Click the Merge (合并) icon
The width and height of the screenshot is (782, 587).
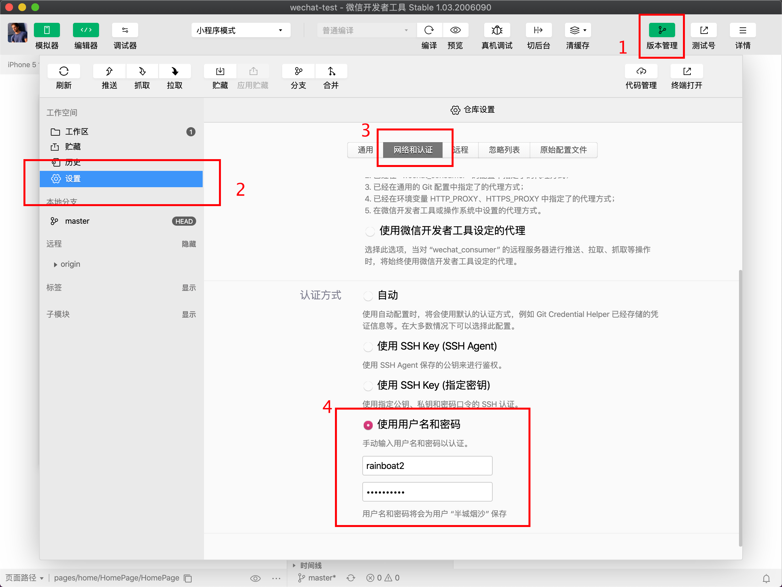(331, 71)
